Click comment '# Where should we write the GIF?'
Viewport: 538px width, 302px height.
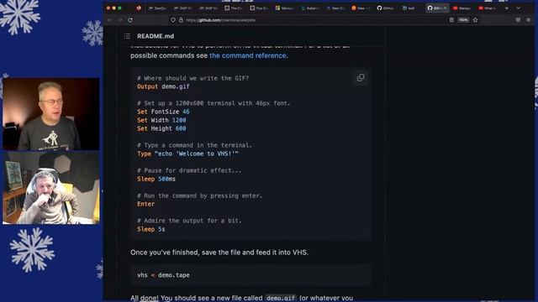point(193,78)
